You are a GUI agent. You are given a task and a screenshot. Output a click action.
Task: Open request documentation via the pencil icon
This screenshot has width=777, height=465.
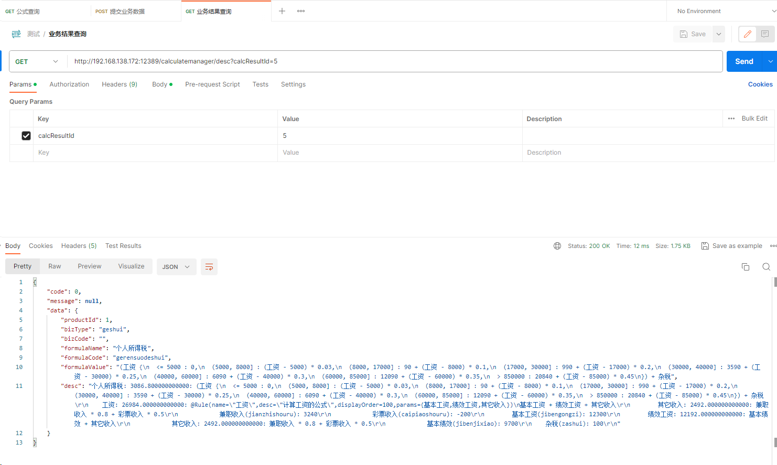click(747, 34)
